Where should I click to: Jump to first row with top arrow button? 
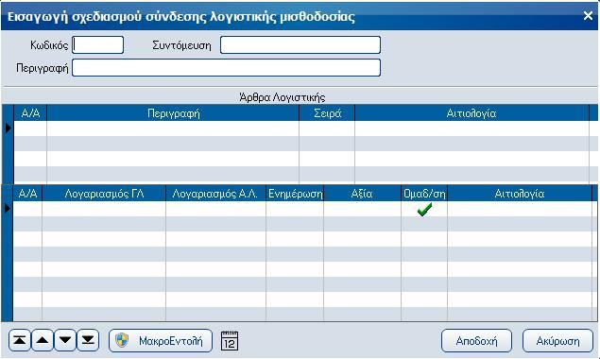(x=20, y=340)
